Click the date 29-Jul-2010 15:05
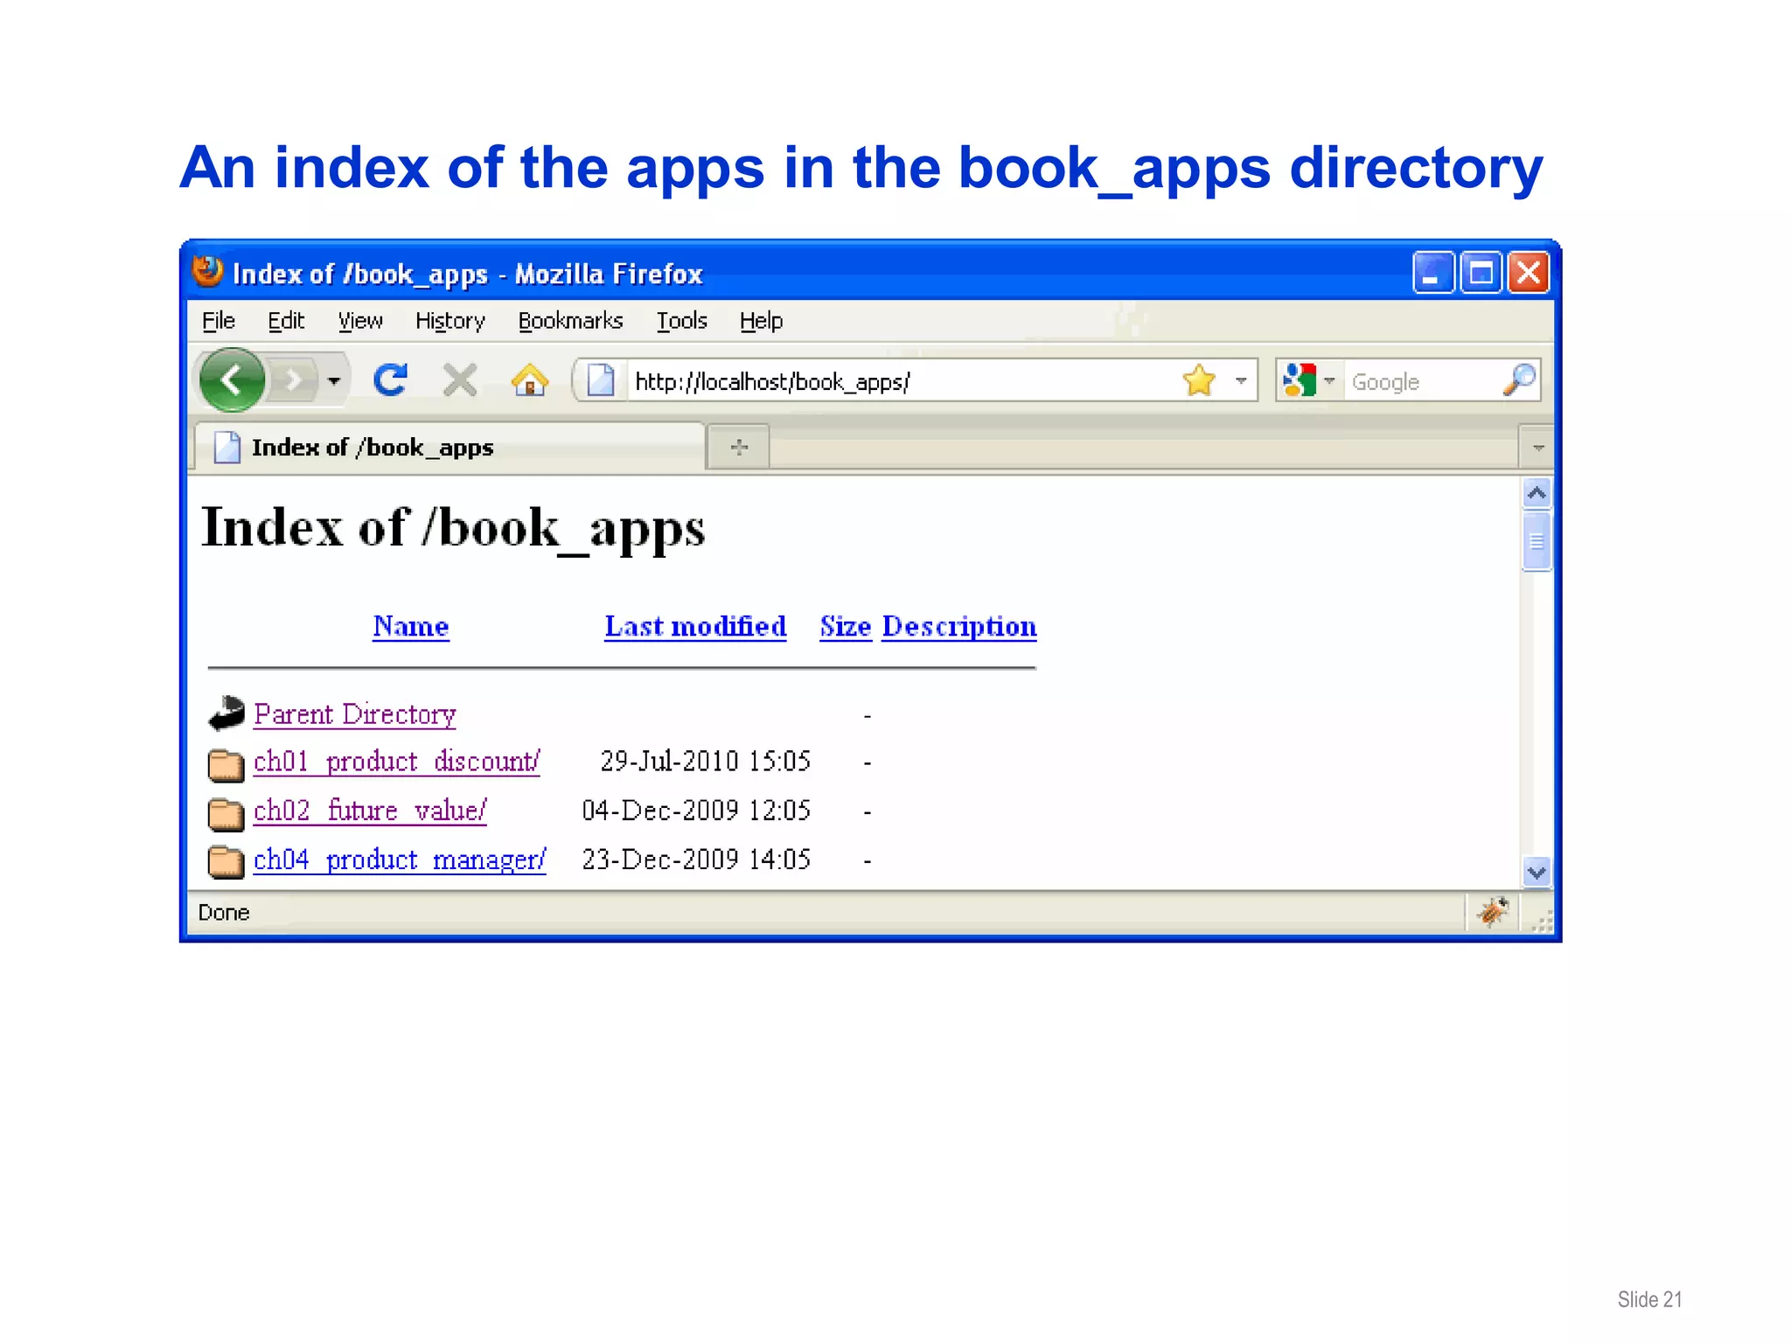 (x=705, y=762)
